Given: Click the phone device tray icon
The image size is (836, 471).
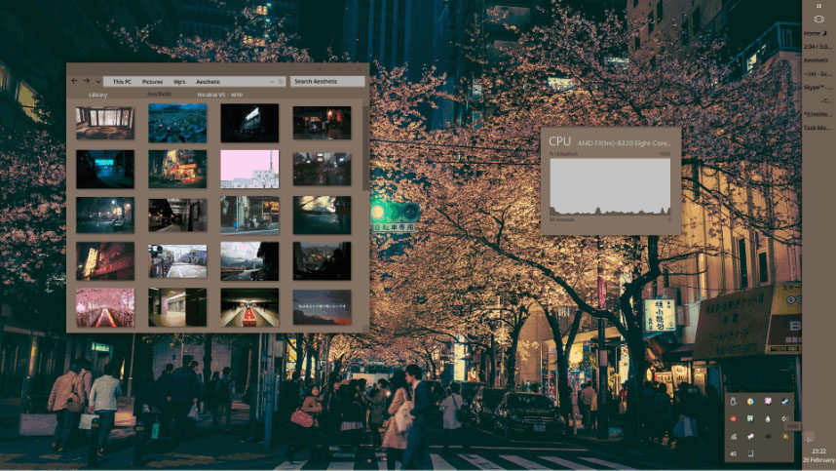Looking at the screenshot, I should click(x=750, y=453).
